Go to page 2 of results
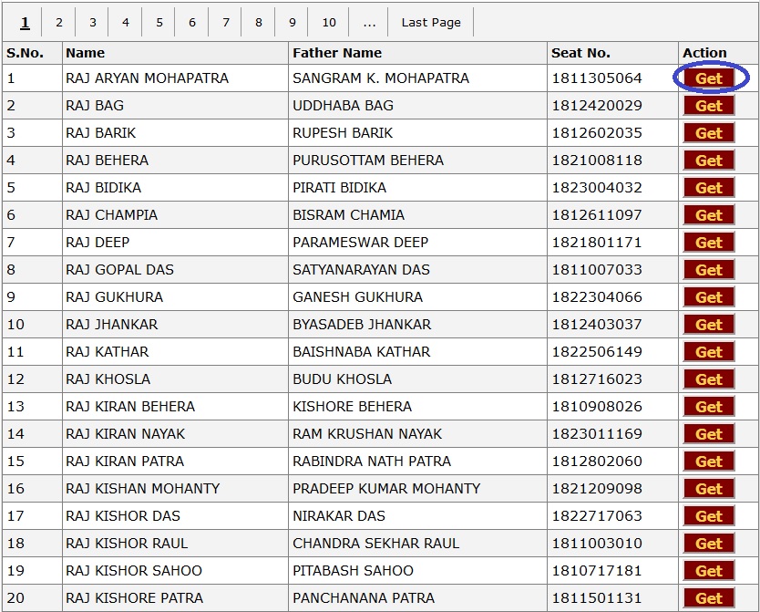This screenshot has height=612, width=760. (59, 22)
